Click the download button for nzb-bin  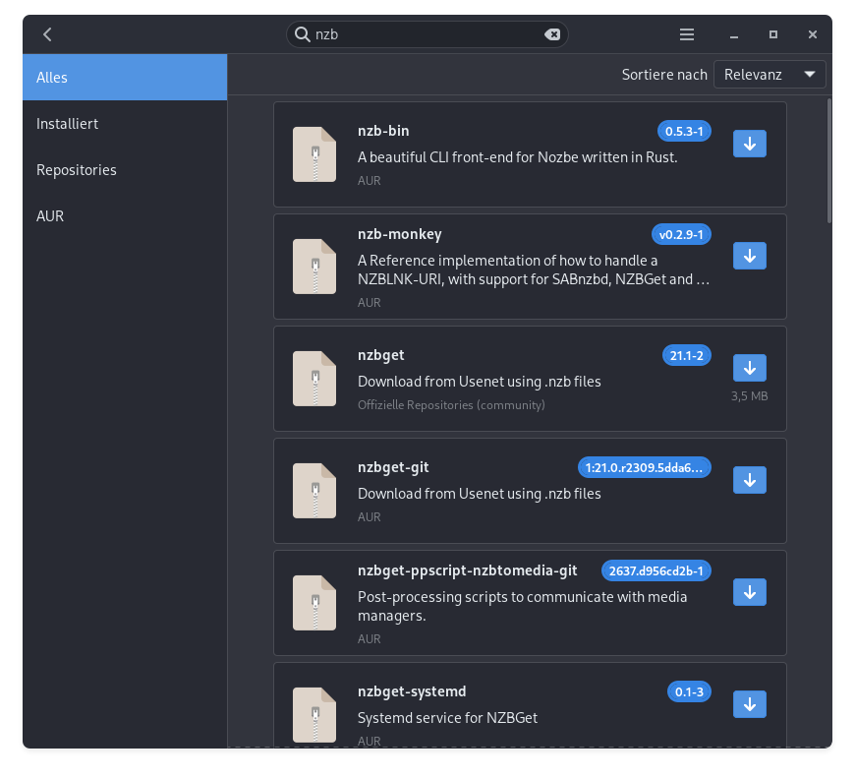[x=749, y=144]
